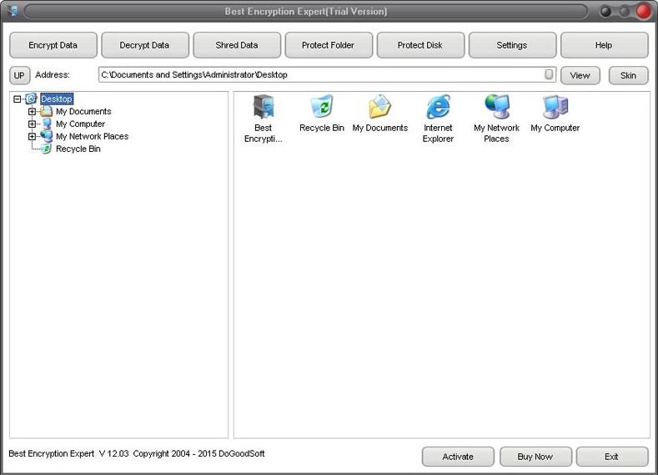Click the My Documents folder icon in tree

pos(46,111)
